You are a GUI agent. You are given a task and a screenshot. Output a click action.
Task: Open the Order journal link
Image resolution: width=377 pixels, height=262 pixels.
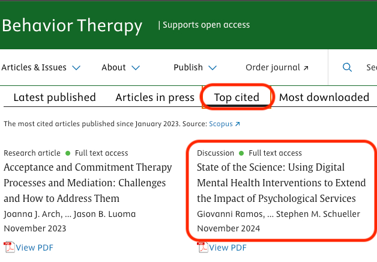pyautogui.click(x=273, y=67)
